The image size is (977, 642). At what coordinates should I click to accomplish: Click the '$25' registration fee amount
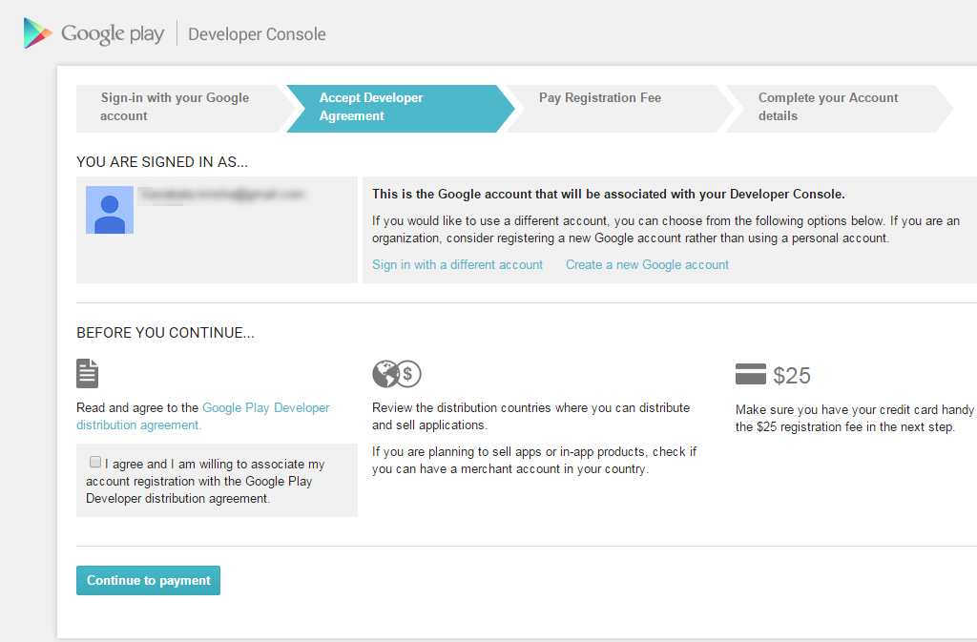coord(792,375)
